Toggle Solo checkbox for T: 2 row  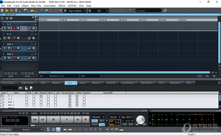pyautogui.click(x=34, y=99)
